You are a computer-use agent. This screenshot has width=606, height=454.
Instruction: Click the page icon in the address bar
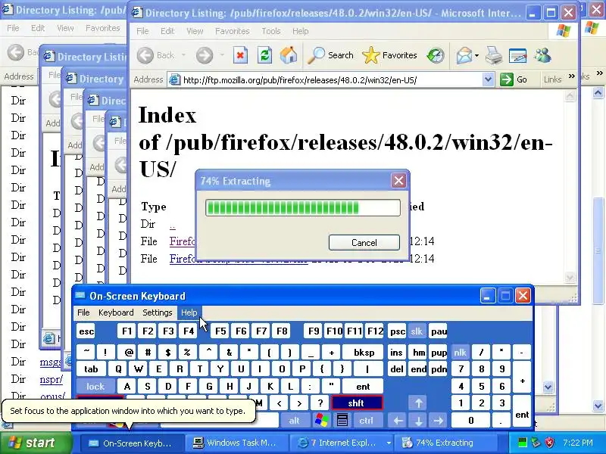pos(175,80)
